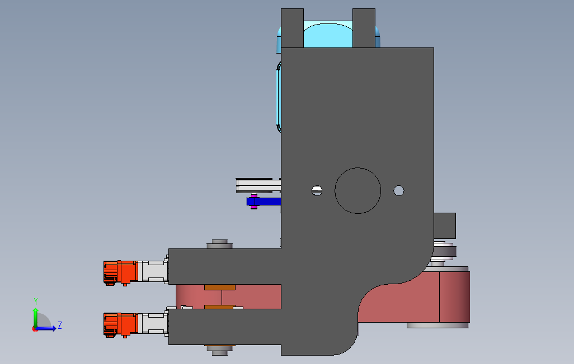Image resolution: width=574 pixels, height=364 pixels.
Task: Click the green Y axis of the triad
Action: 35,317
